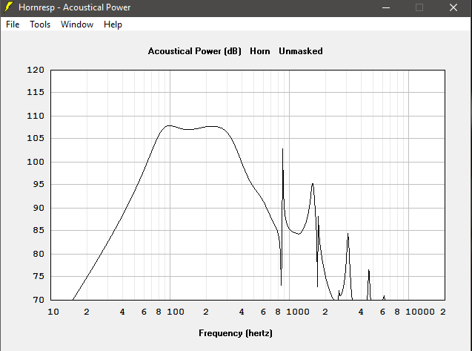This screenshot has width=472, height=351.
Task: Click the Hornresp lightning bolt icon
Action: 9,7
